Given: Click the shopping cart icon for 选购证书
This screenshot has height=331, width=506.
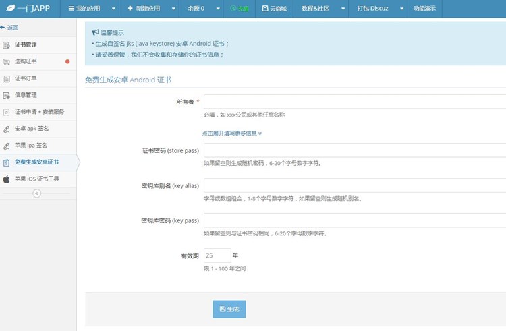Looking at the screenshot, I should [7, 61].
